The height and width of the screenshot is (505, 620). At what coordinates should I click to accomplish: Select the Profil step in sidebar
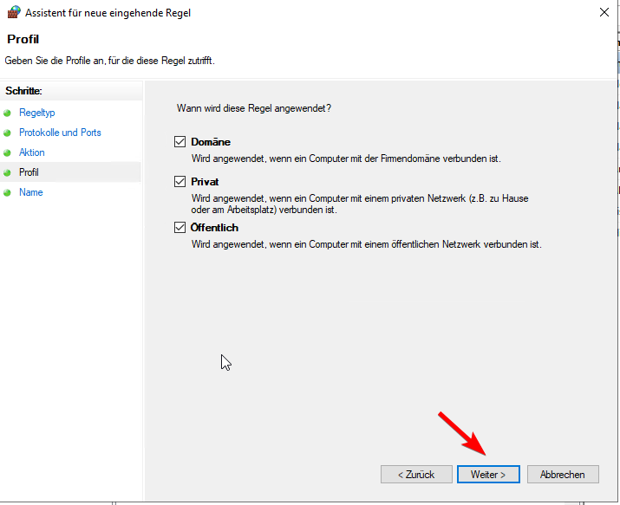[29, 172]
